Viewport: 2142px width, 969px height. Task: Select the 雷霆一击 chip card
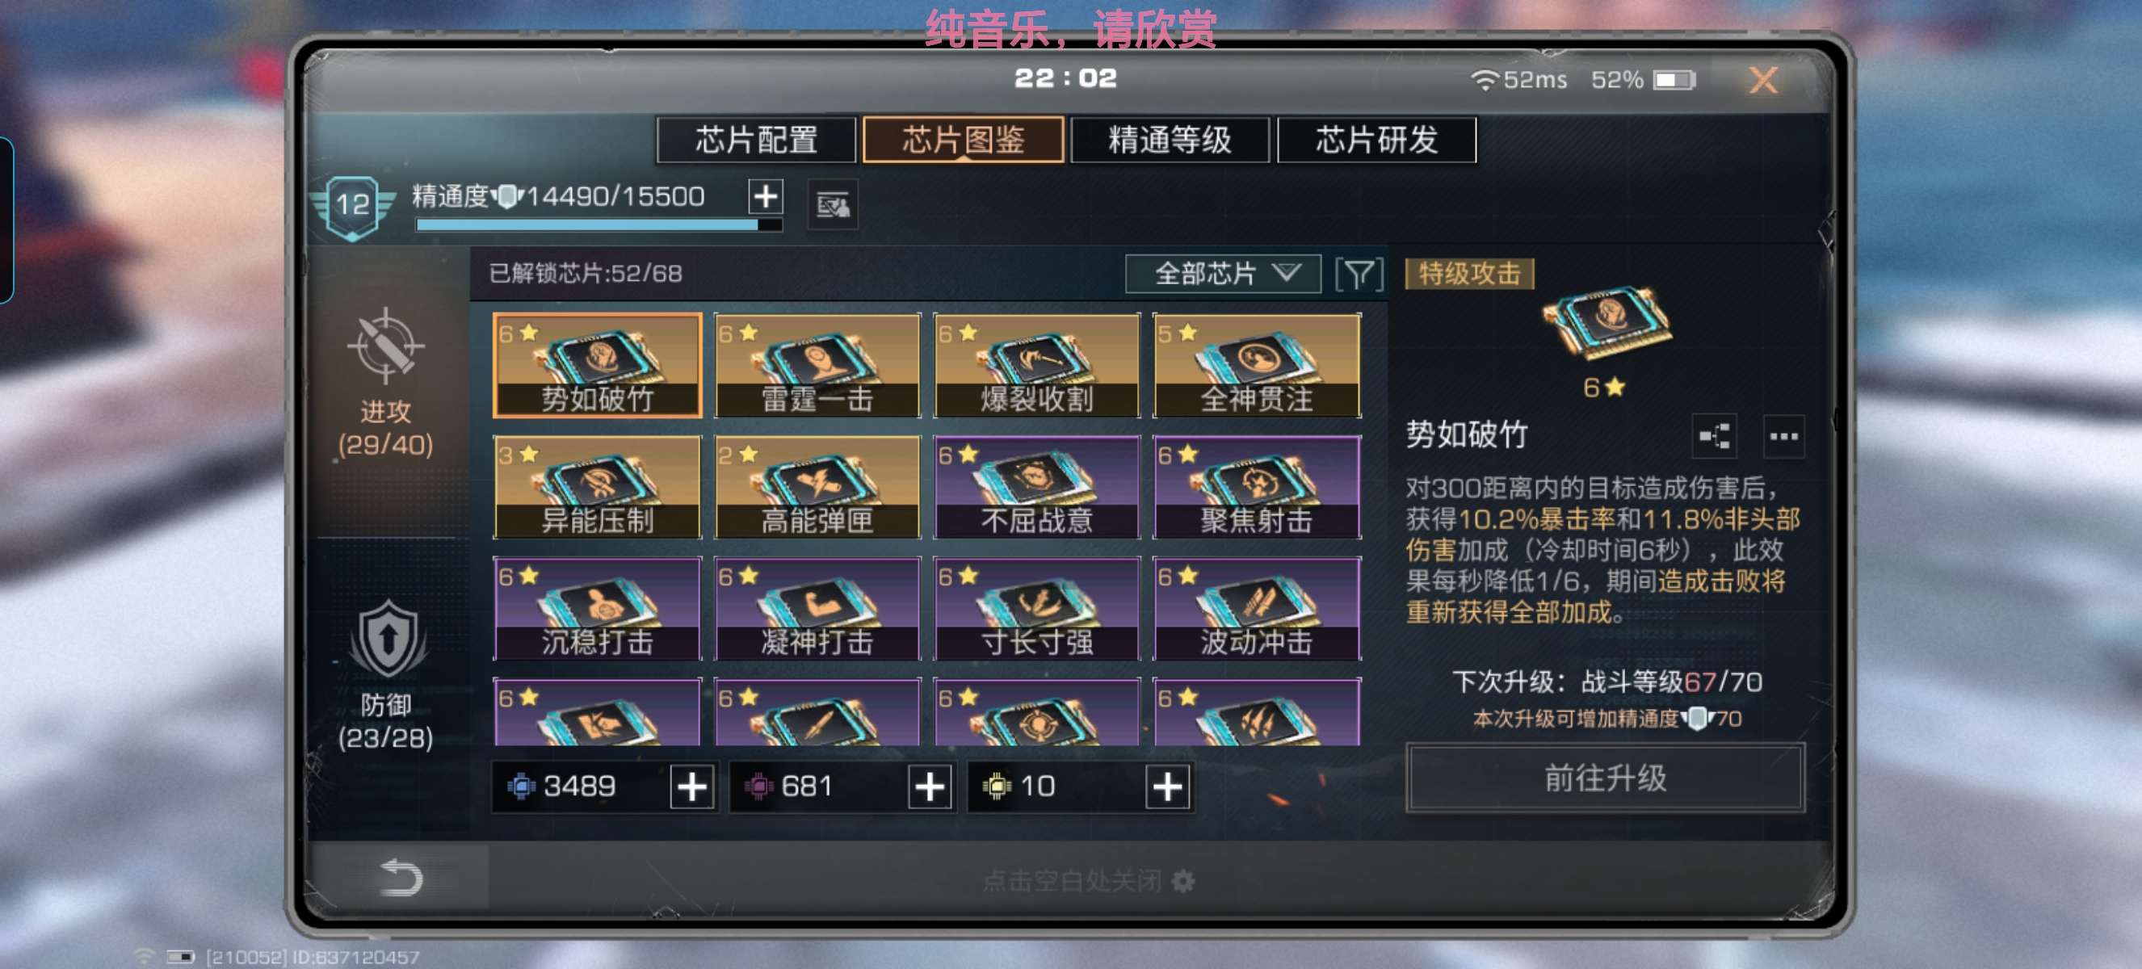point(817,366)
